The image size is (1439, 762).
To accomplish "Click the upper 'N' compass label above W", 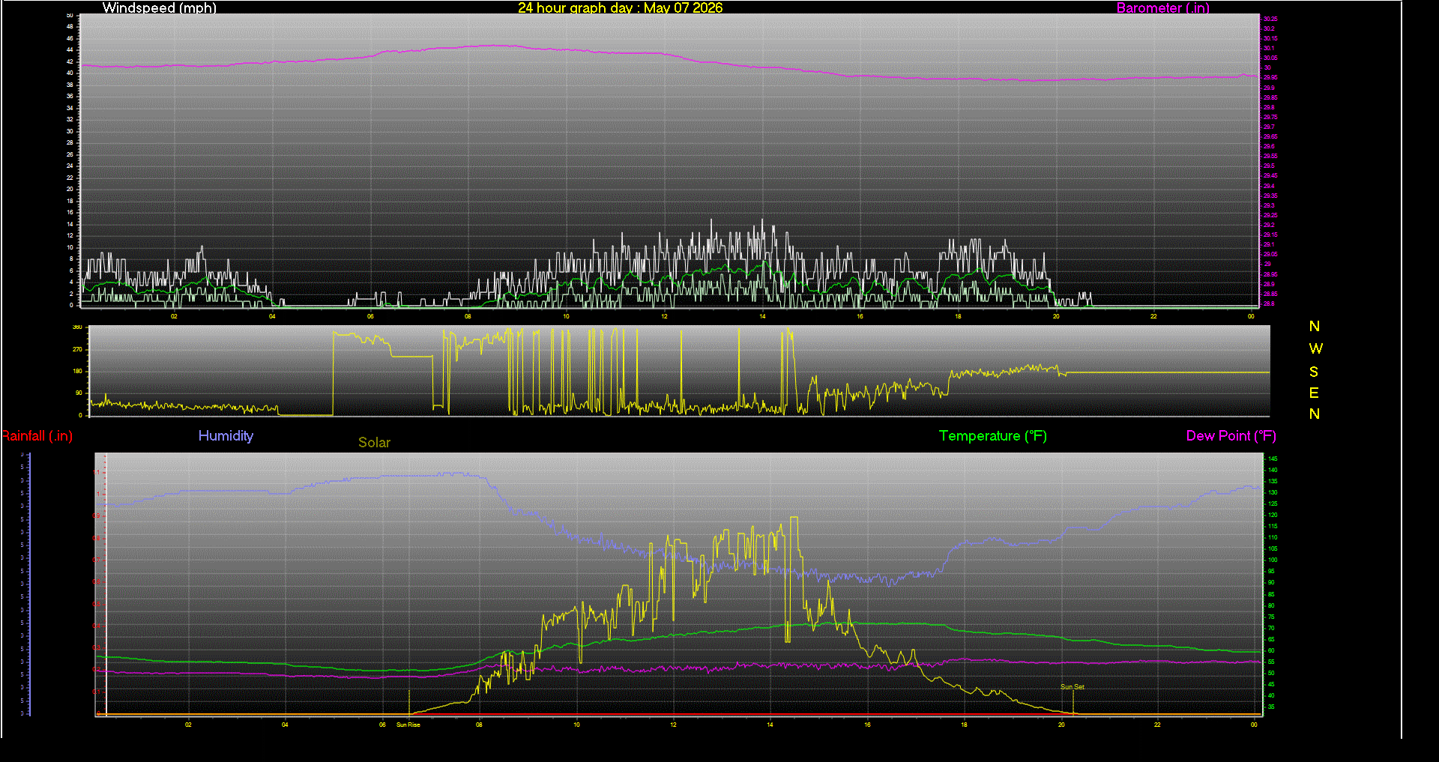I will [x=1315, y=326].
